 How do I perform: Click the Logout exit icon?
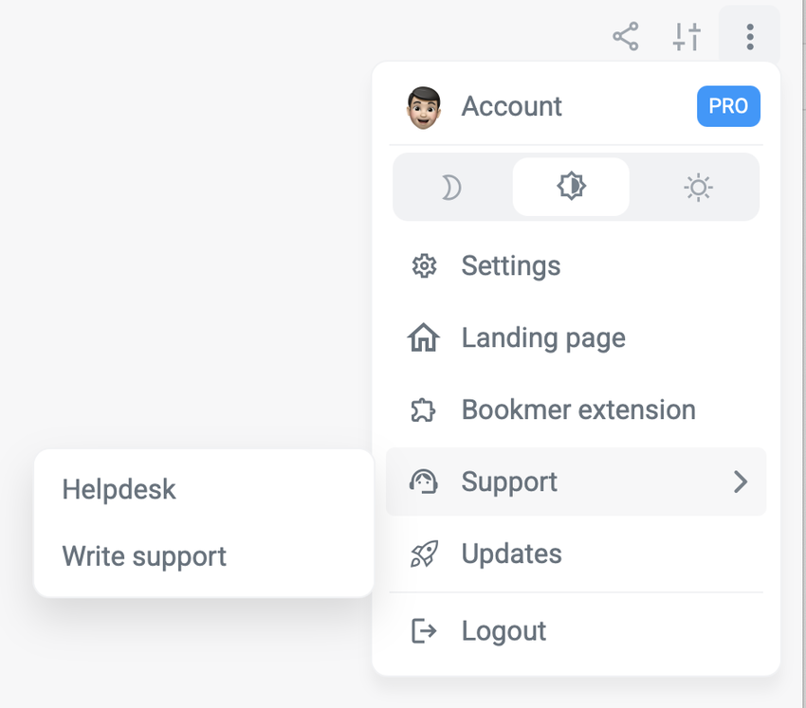tap(424, 631)
